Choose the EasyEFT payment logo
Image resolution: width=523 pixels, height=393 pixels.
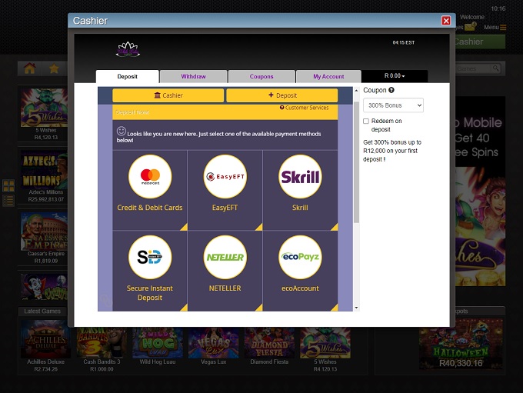(x=225, y=176)
